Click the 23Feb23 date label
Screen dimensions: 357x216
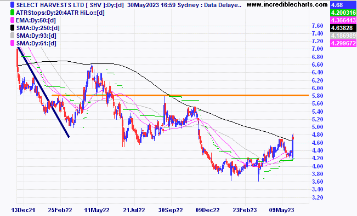click(245, 210)
